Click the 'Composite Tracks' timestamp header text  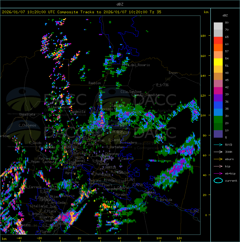coord(82,12)
